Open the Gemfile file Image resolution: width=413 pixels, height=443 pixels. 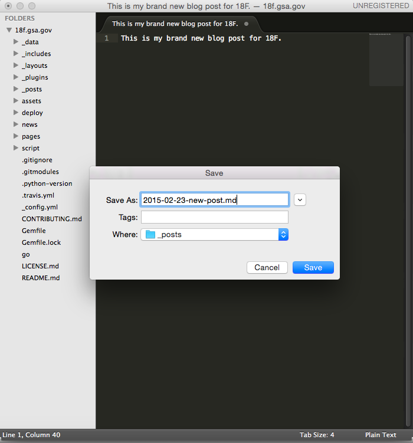[x=34, y=231]
